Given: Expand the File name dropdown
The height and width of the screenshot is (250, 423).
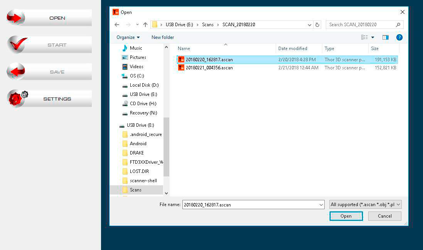Looking at the screenshot, I should click(x=321, y=205).
